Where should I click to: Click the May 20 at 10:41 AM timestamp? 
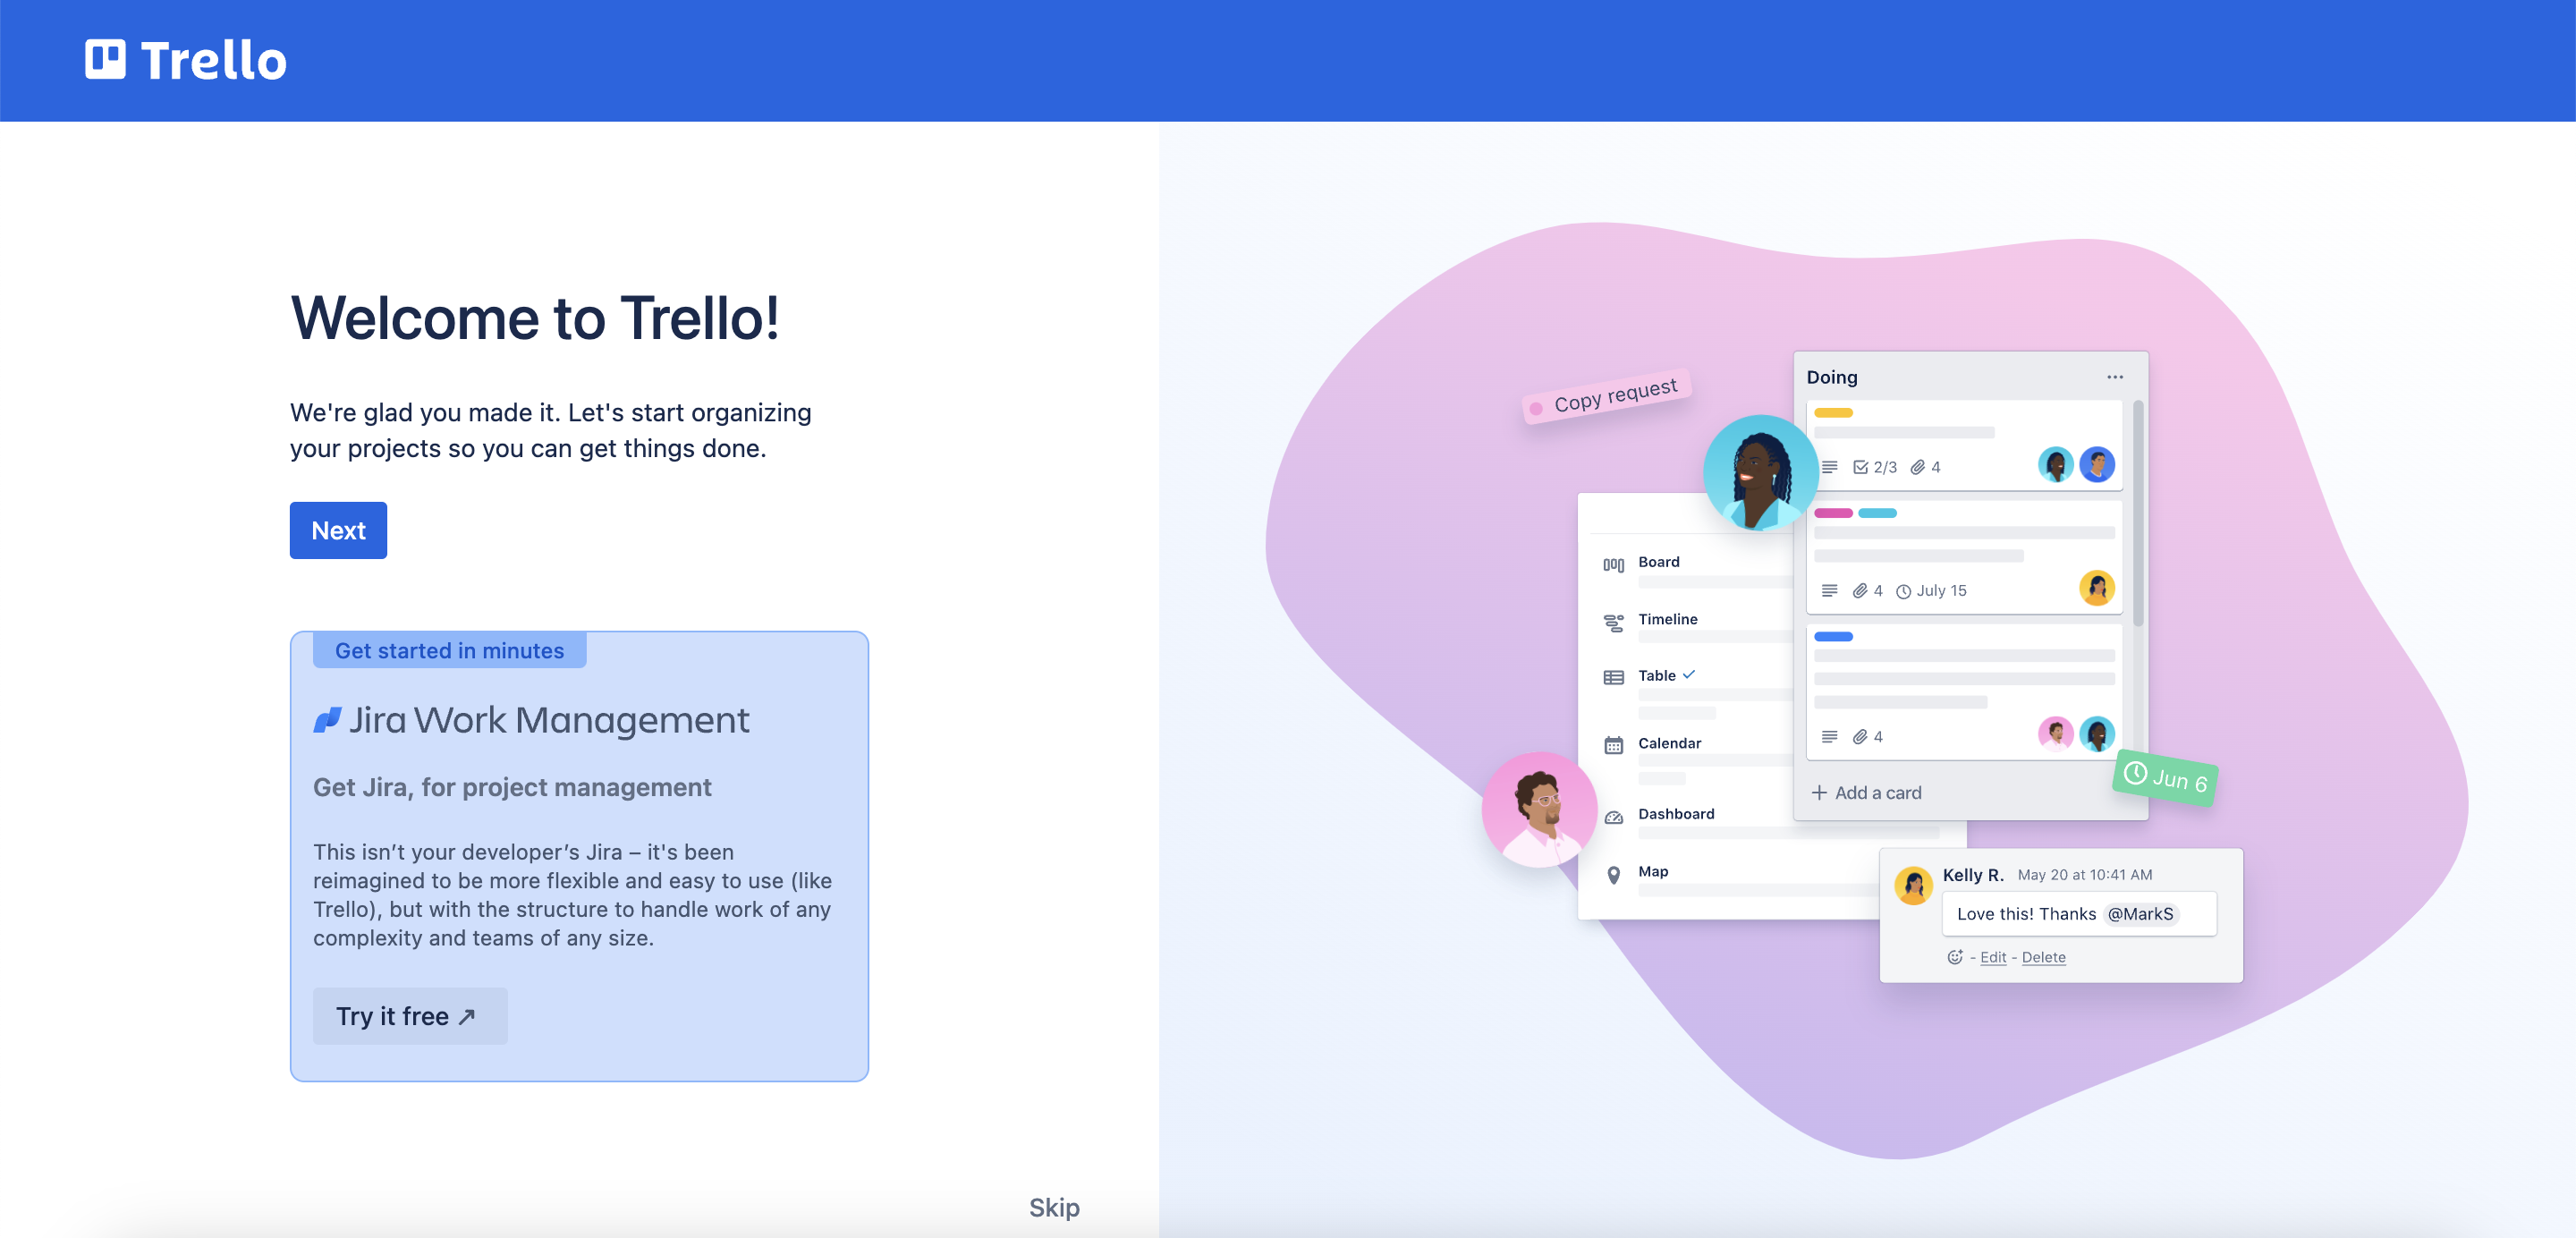[2084, 874]
